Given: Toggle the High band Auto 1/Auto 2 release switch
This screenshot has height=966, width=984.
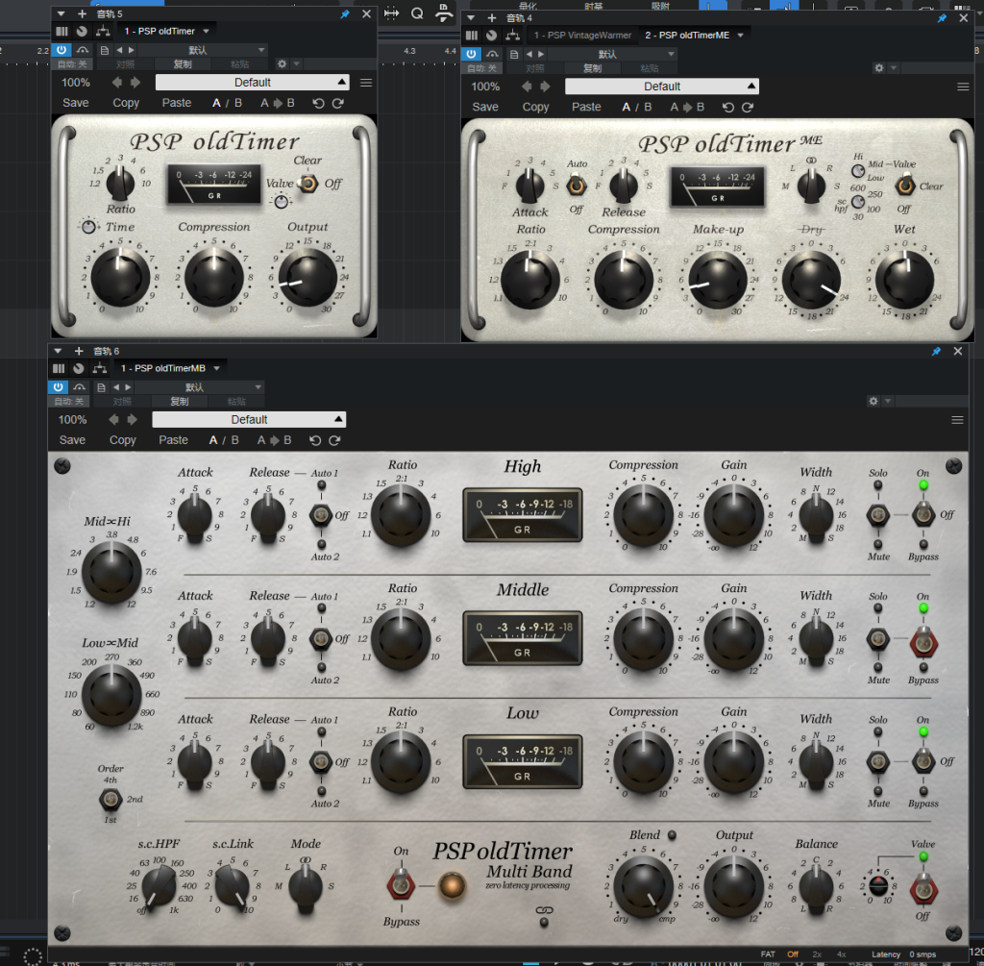Looking at the screenshot, I should click(x=321, y=515).
